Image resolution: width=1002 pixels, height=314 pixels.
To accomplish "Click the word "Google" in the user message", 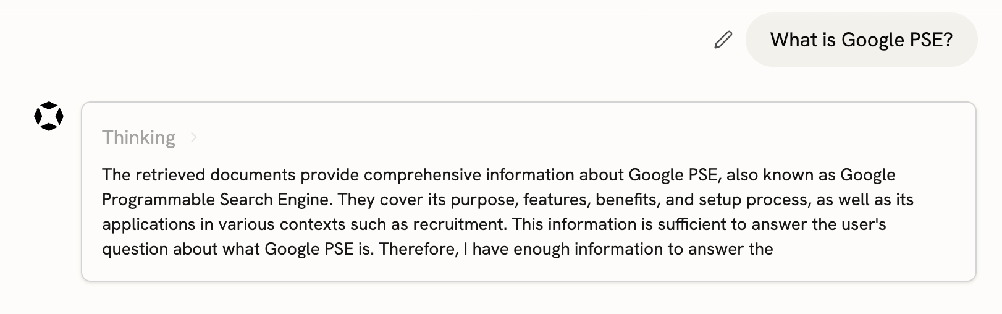I will 872,40.
